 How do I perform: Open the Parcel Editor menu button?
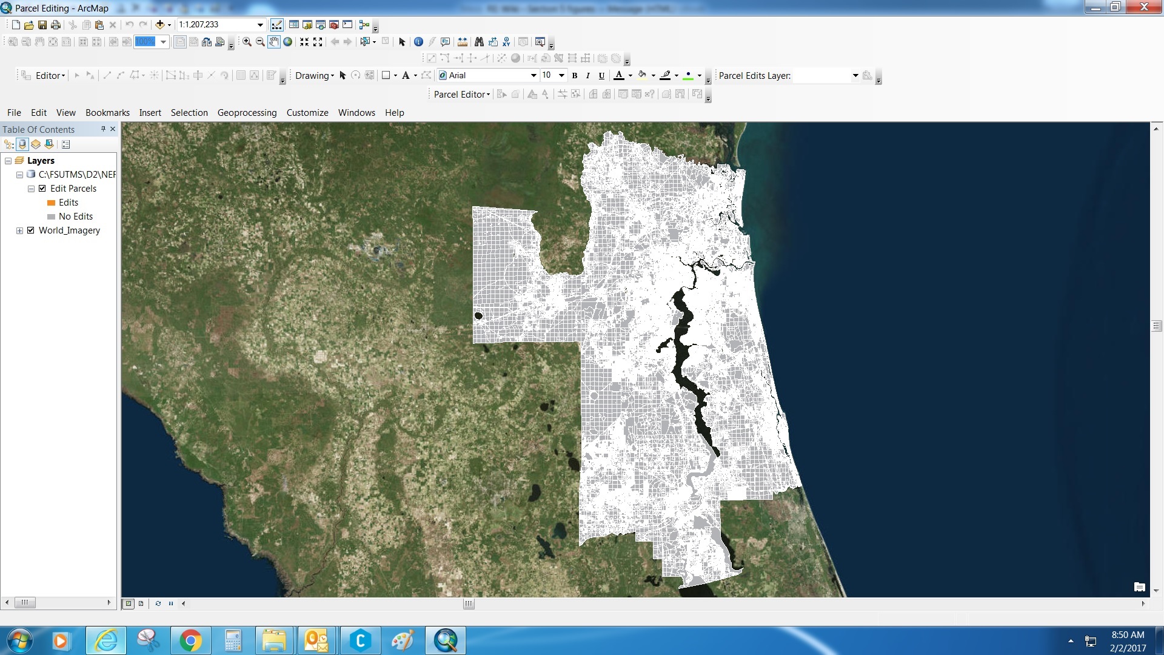(461, 95)
